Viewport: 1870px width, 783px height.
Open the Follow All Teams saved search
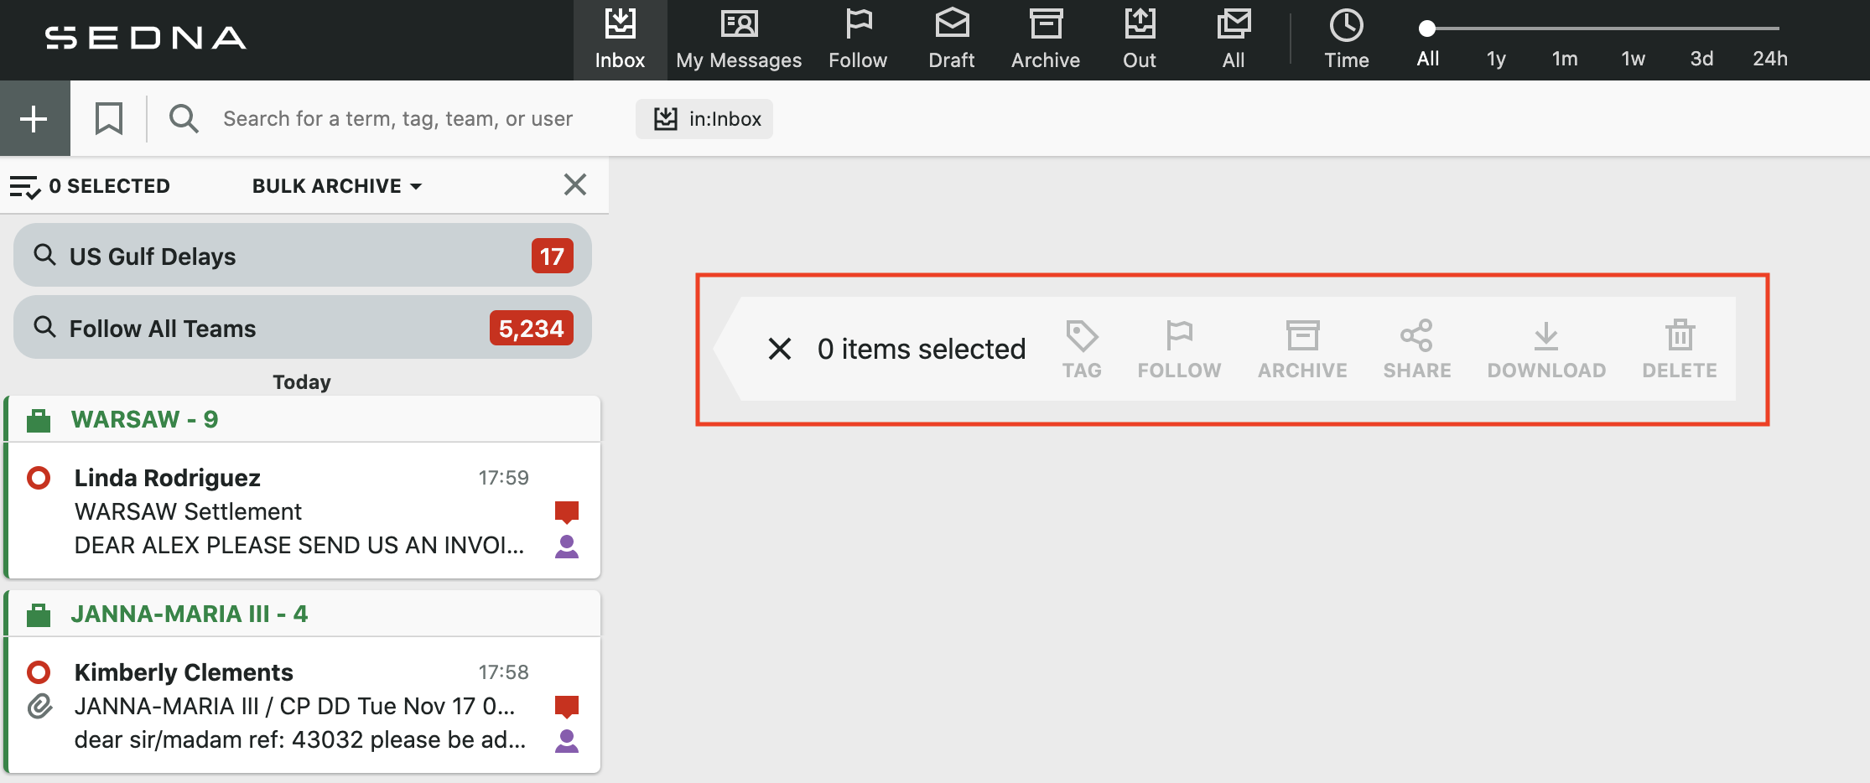pos(302,328)
